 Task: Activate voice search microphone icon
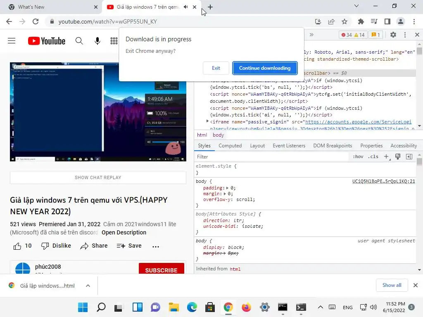[97, 41]
